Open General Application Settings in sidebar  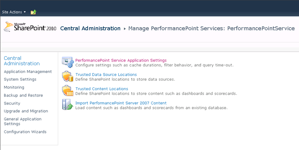click(22, 121)
